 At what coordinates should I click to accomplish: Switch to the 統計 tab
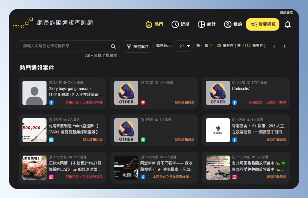click(207, 25)
